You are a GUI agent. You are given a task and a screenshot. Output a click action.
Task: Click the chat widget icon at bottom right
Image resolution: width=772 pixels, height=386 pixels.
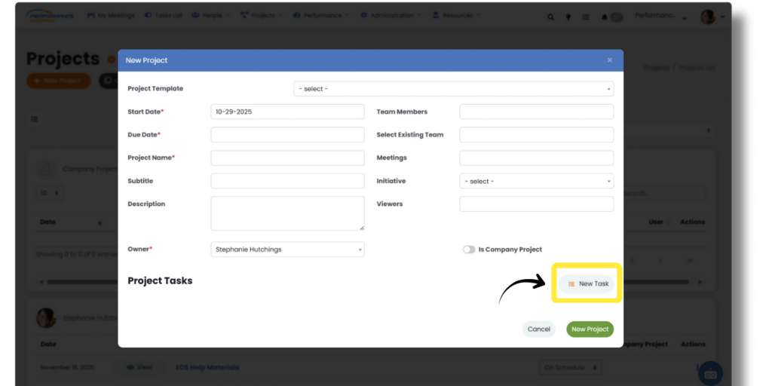tap(710, 373)
